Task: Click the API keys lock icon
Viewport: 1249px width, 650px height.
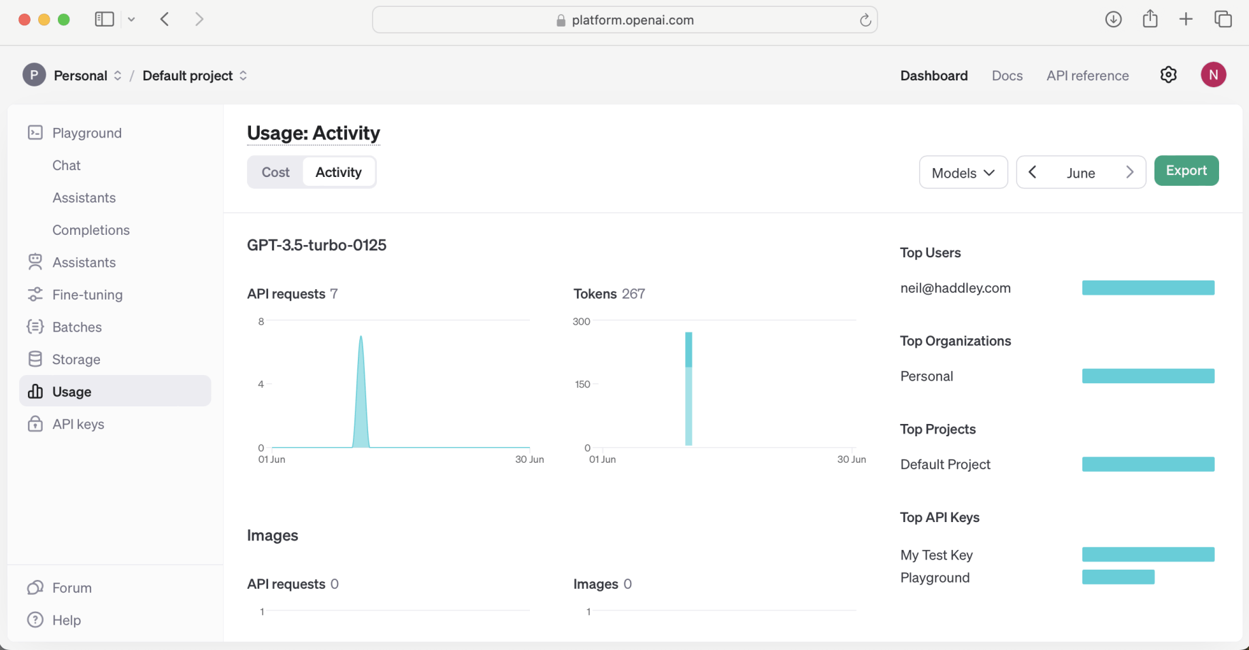Action: pyautogui.click(x=35, y=424)
